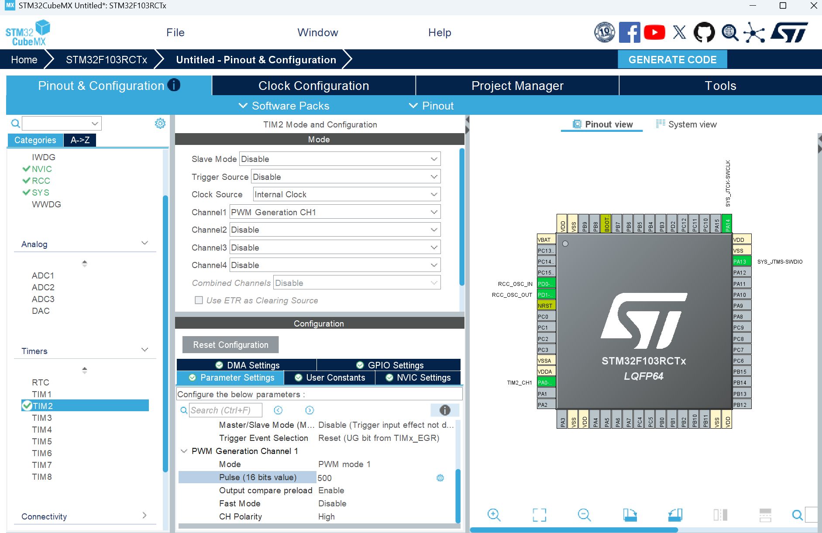822x533 pixels.
Task: Show parameter description info icon
Action: (445, 410)
